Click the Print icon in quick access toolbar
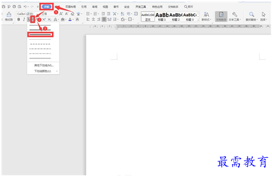Viewport: 272px width, 176px height. tap(14, 7)
